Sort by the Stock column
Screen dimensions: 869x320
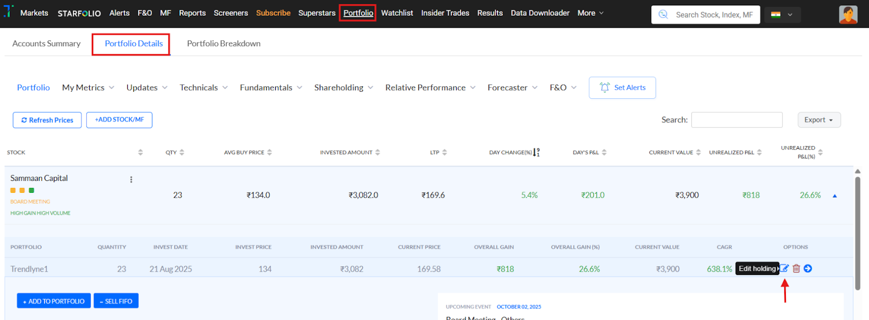tap(140, 152)
